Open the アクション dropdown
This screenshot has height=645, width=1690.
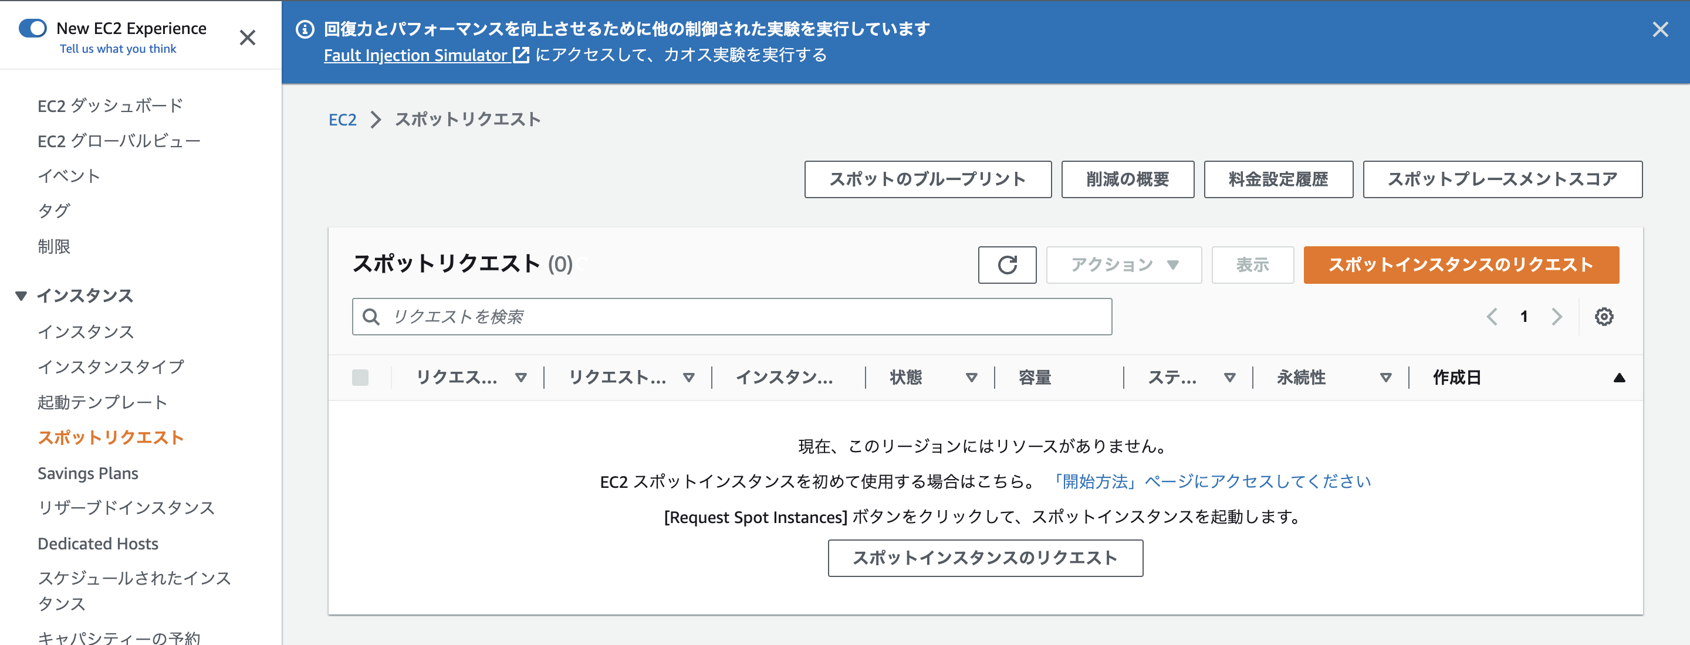1123,265
